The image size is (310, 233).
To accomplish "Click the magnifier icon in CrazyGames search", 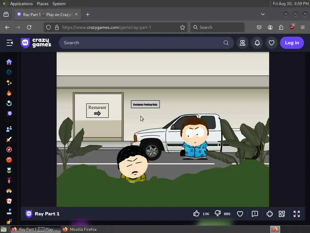I will pyautogui.click(x=226, y=43).
